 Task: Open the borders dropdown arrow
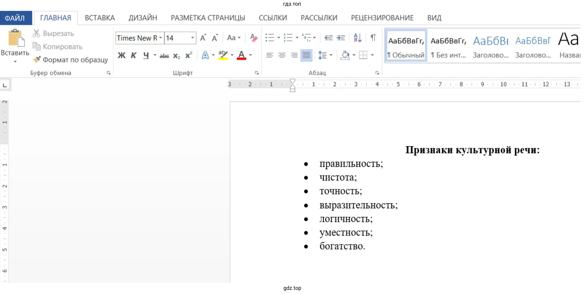(x=372, y=55)
